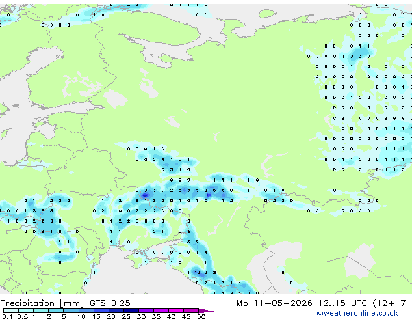Select the lightest 0.1 mm legend swatch

11,311
